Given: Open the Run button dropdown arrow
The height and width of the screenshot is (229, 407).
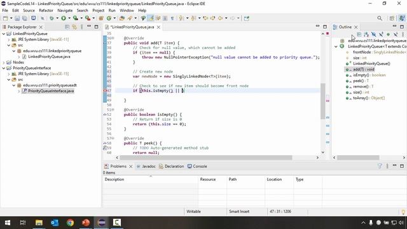Looking at the screenshot, I should pos(69,18).
